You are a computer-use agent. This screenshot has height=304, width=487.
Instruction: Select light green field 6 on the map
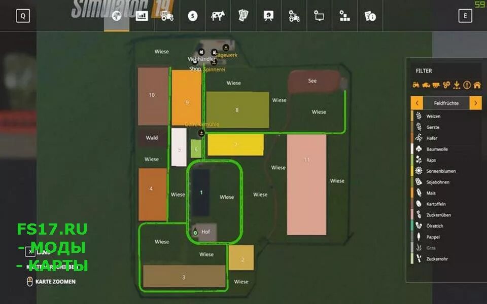coord(196,148)
